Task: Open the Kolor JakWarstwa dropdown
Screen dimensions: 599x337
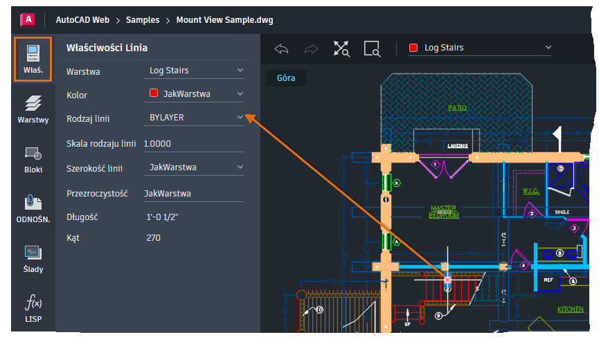Action: 194,94
